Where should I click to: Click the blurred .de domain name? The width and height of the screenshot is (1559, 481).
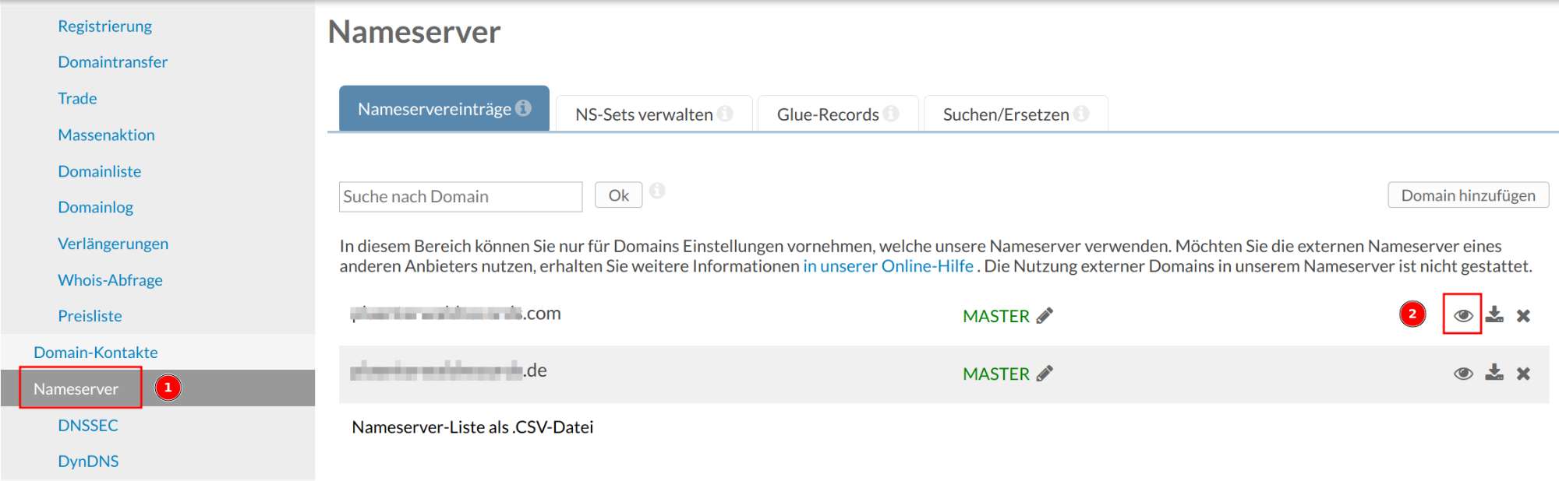[x=448, y=370]
